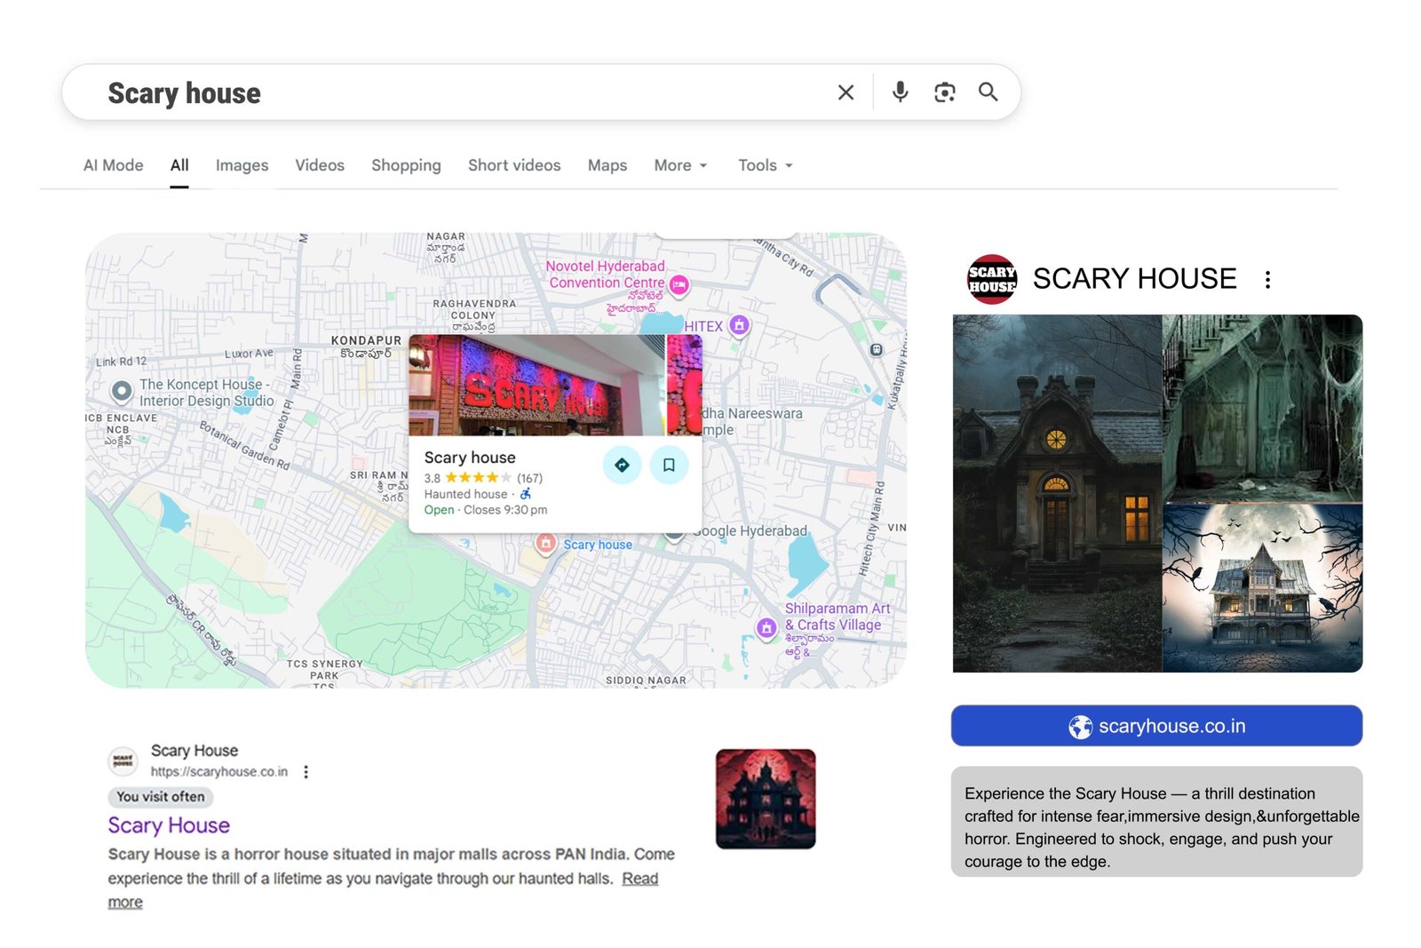
Task: Switch to the Maps tab
Action: pos(607,165)
